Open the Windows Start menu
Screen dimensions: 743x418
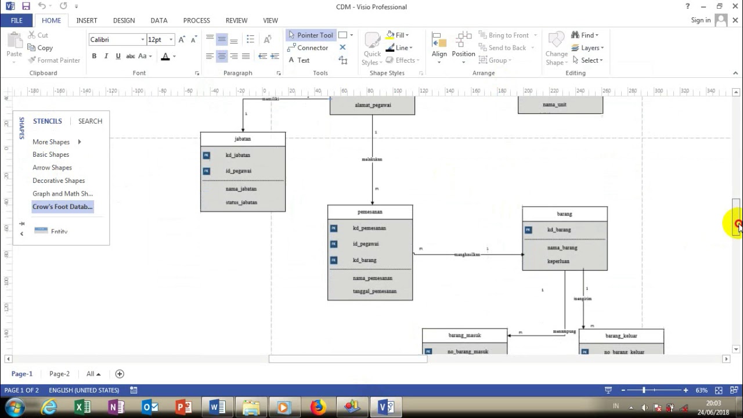pyautogui.click(x=14, y=407)
